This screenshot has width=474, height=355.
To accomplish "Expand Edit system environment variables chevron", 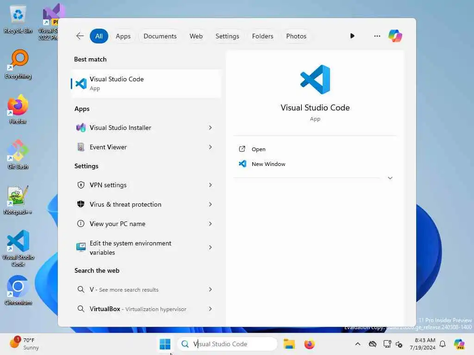I will pyautogui.click(x=211, y=247).
